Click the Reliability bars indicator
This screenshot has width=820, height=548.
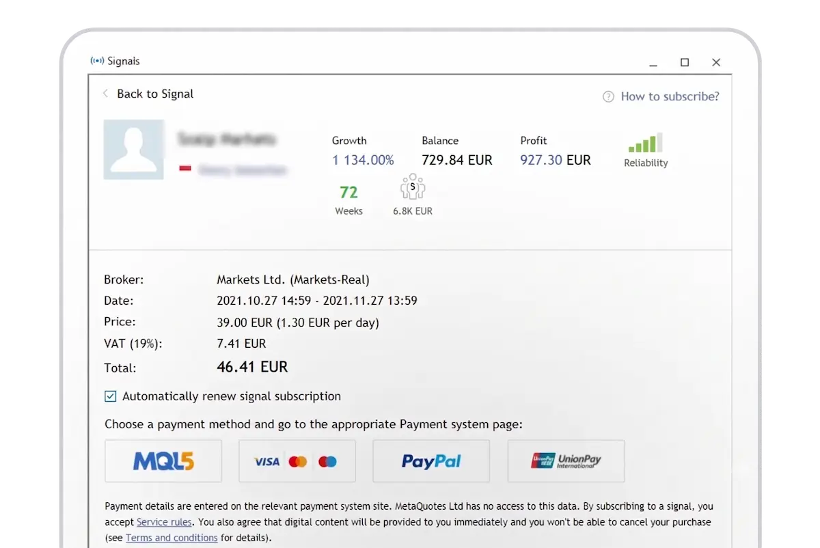[646, 143]
